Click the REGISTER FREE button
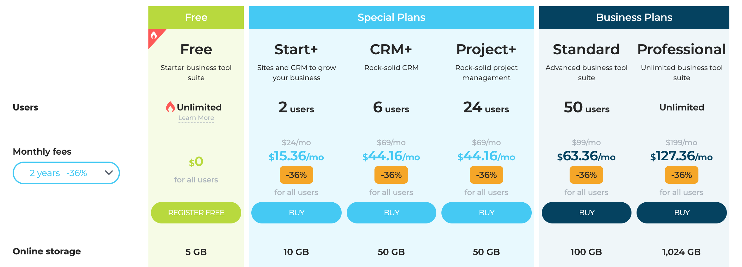The image size is (742, 267). point(196,213)
